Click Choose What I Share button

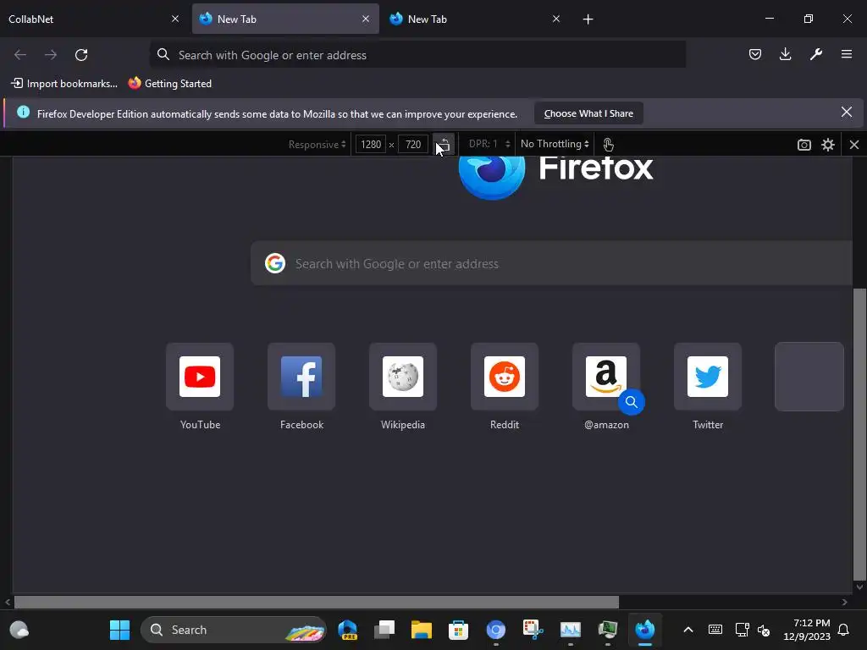(x=588, y=113)
